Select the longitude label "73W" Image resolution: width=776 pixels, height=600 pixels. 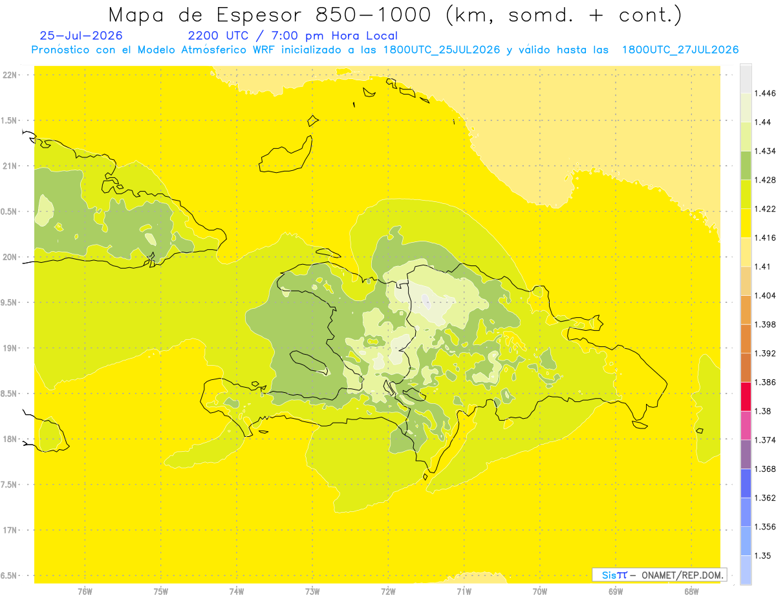pyautogui.click(x=312, y=592)
